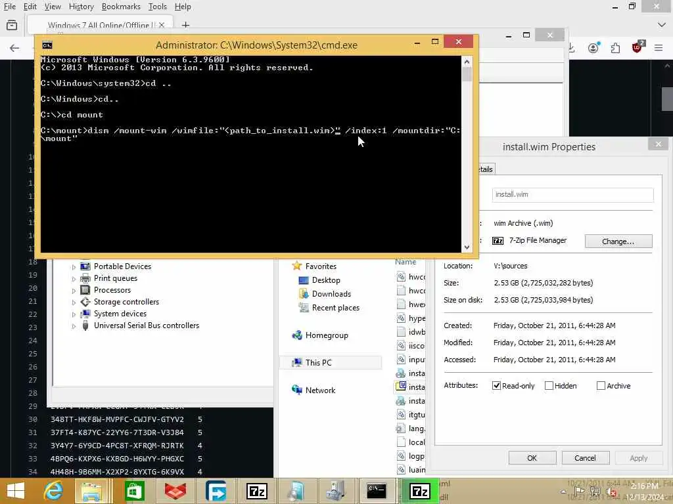Image resolution: width=673 pixels, height=504 pixels.
Task: Open Firefox hamburger application menu
Action: [659, 48]
